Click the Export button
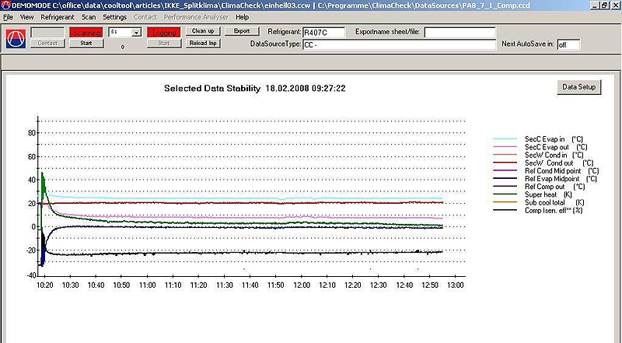The image size is (622, 343). (242, 31)
